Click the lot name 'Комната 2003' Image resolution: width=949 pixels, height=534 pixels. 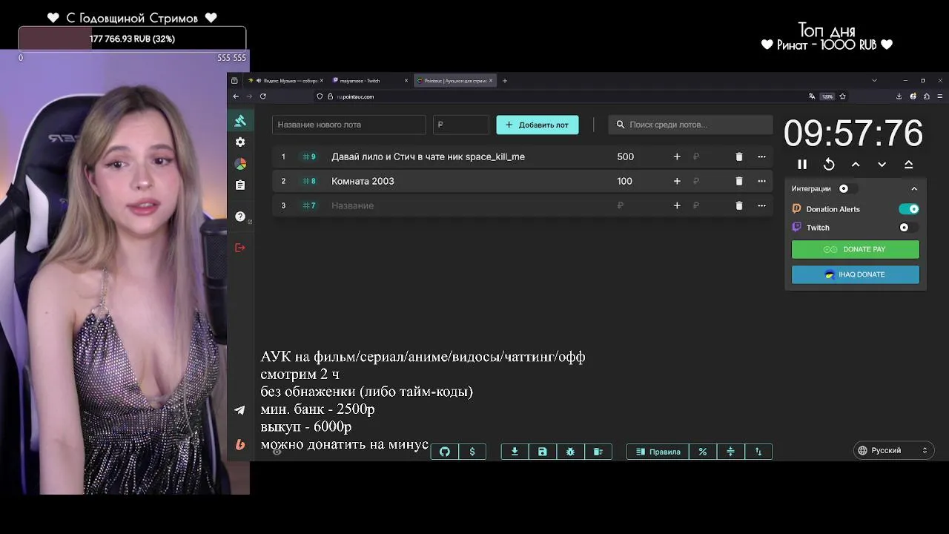[x=363, y=181]
